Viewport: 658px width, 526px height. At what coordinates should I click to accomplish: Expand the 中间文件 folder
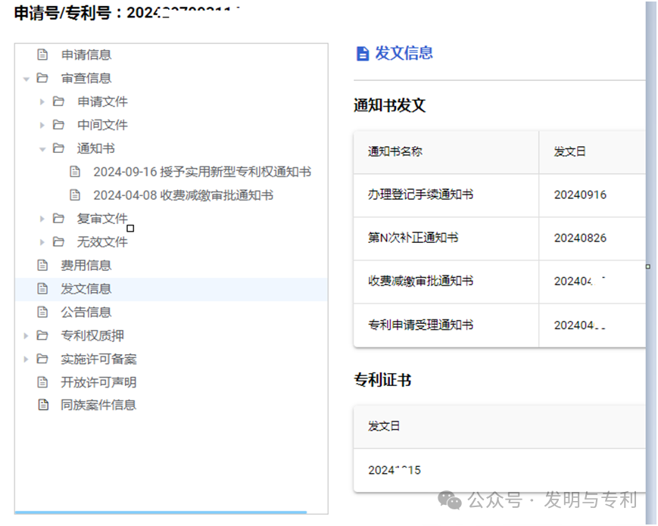coord(41,125)
